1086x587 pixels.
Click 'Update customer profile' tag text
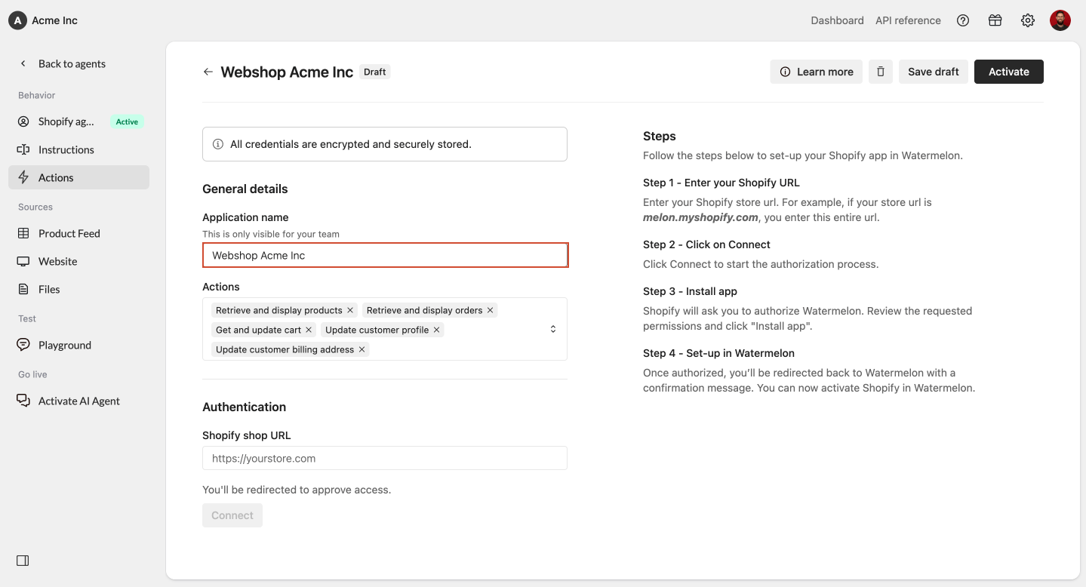377,330
